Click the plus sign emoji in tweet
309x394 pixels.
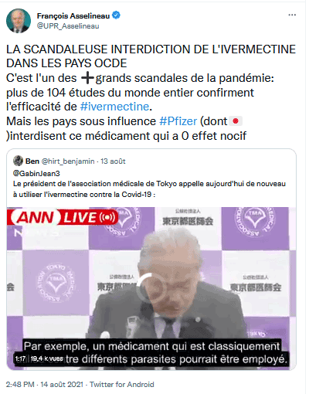(x=87, y=78)
